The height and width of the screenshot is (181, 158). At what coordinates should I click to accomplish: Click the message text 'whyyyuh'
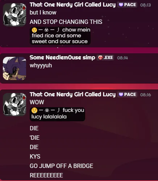(x=41, y=66)
